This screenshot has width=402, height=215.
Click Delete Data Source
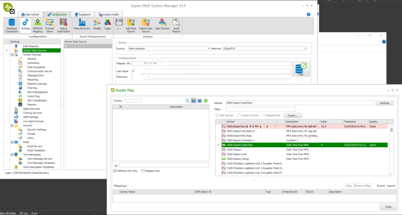(146, 25)
